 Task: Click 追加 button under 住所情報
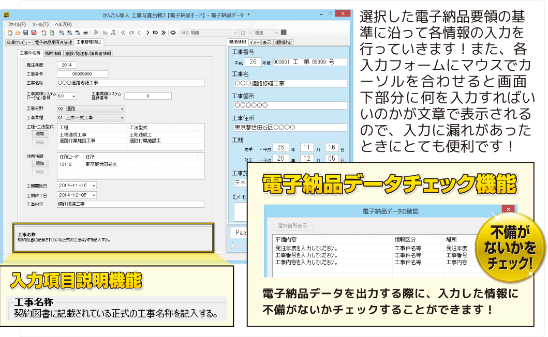tap(40, 163)
